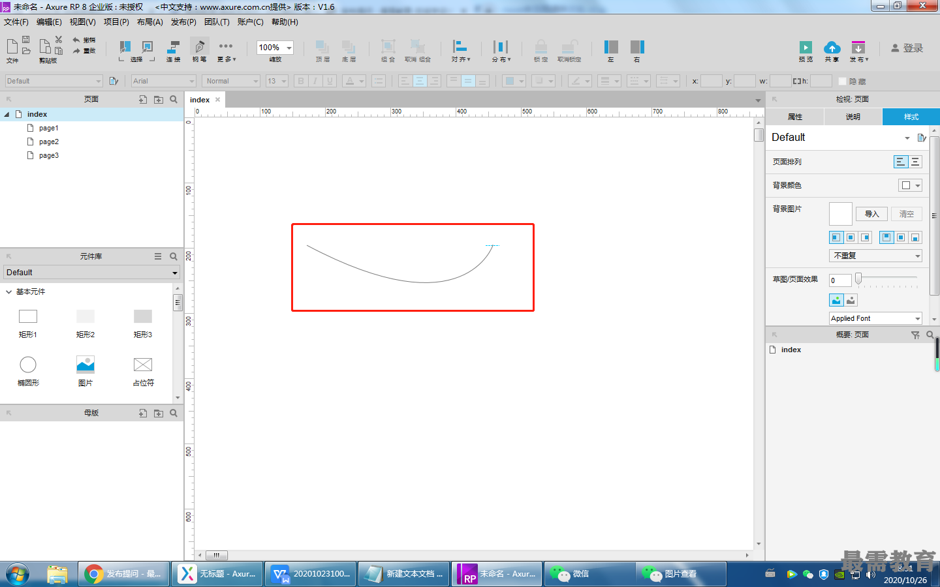Open the background color (背景颜色) swatch

tap(910, 185)
